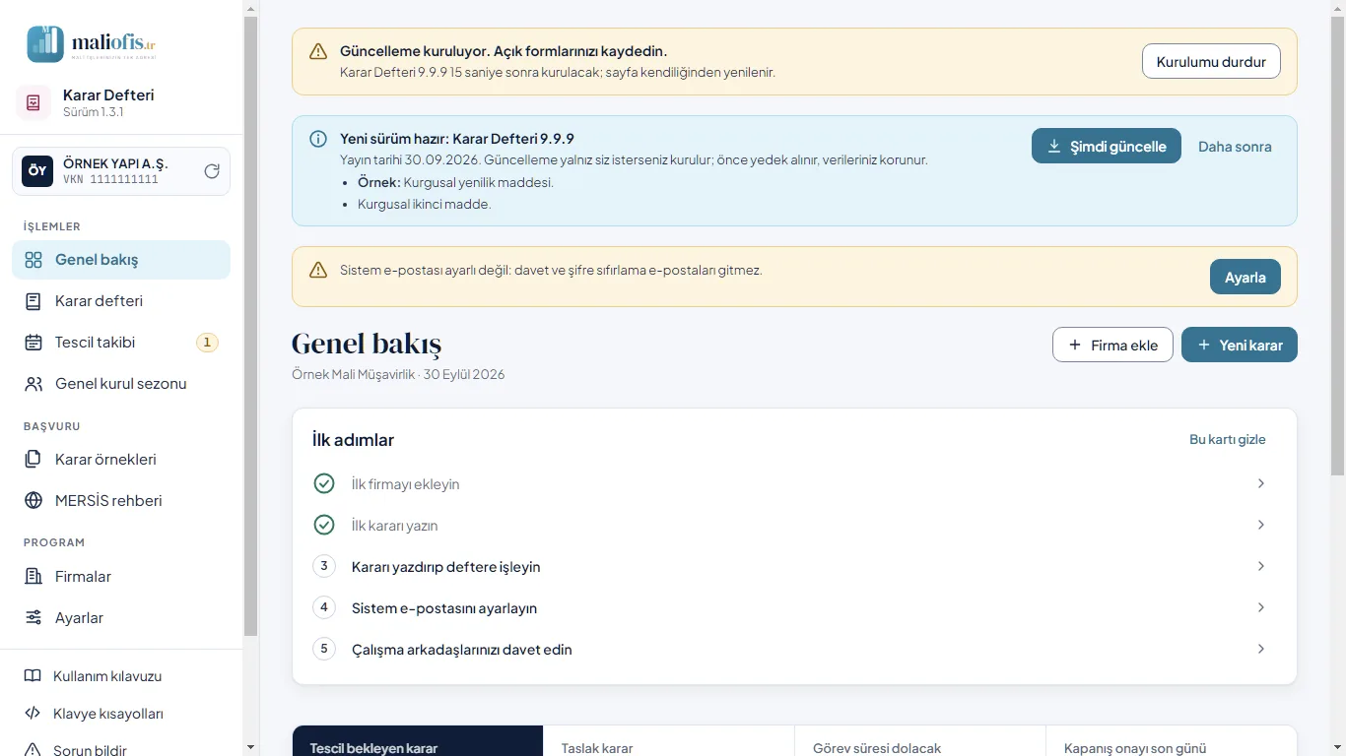
Task: Add a company with Firma ekle
Action: coord(1113,345)
